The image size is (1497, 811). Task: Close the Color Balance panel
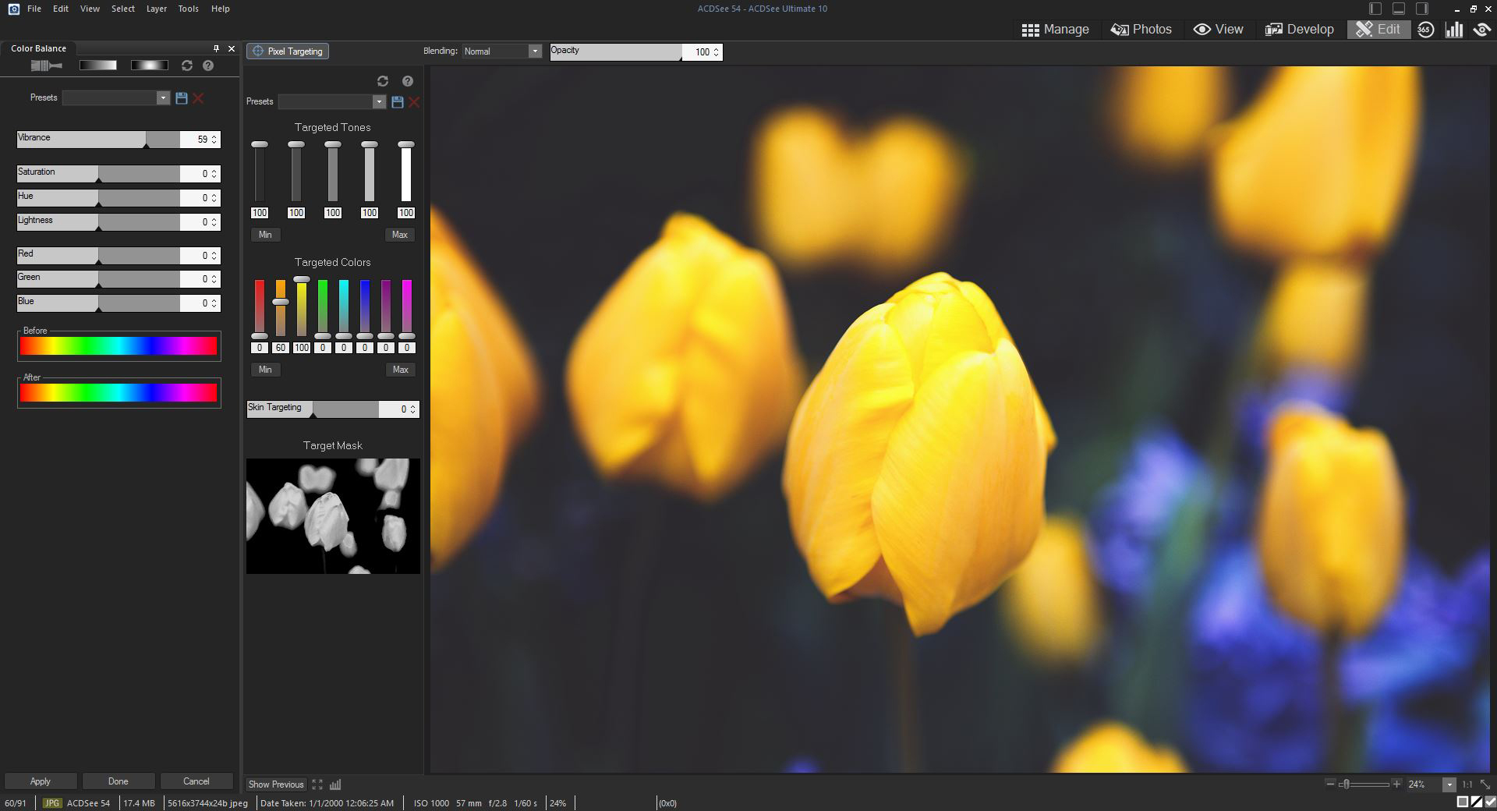(232, 48)
